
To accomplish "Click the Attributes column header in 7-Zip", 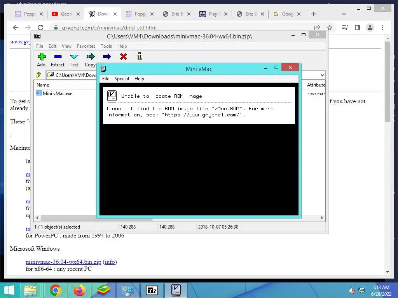I will [316, 85].
